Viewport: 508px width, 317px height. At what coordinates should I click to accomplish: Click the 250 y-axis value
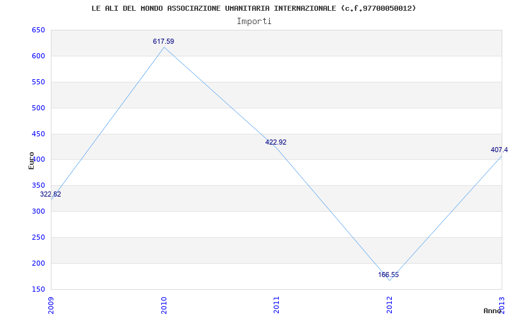click(38, 237)
